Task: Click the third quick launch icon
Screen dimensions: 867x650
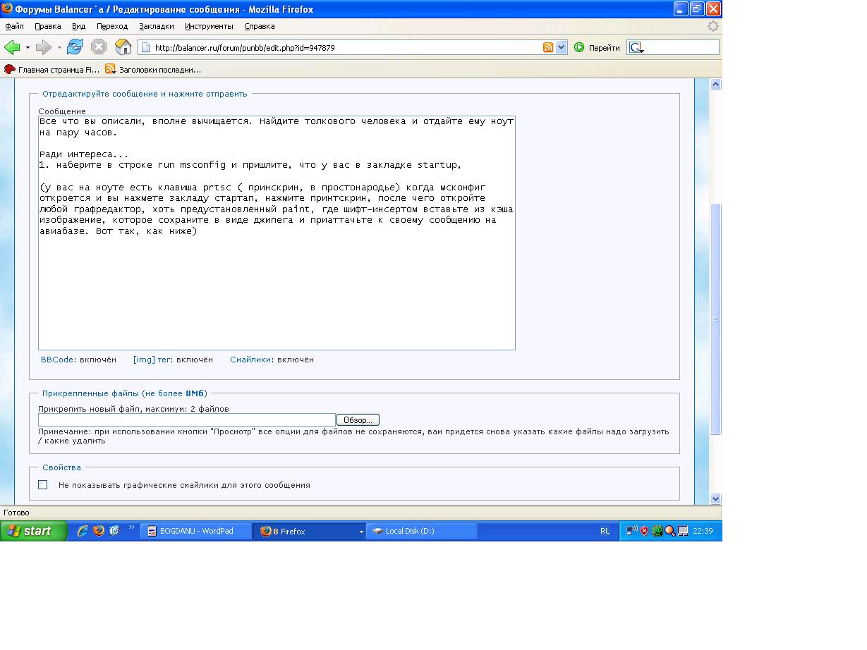Action: [x=115, y=531]
